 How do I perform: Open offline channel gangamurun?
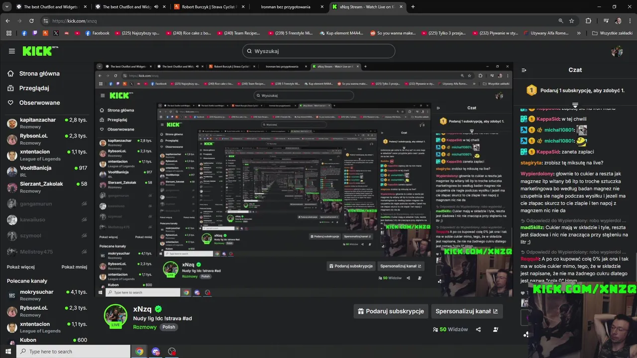47,204
